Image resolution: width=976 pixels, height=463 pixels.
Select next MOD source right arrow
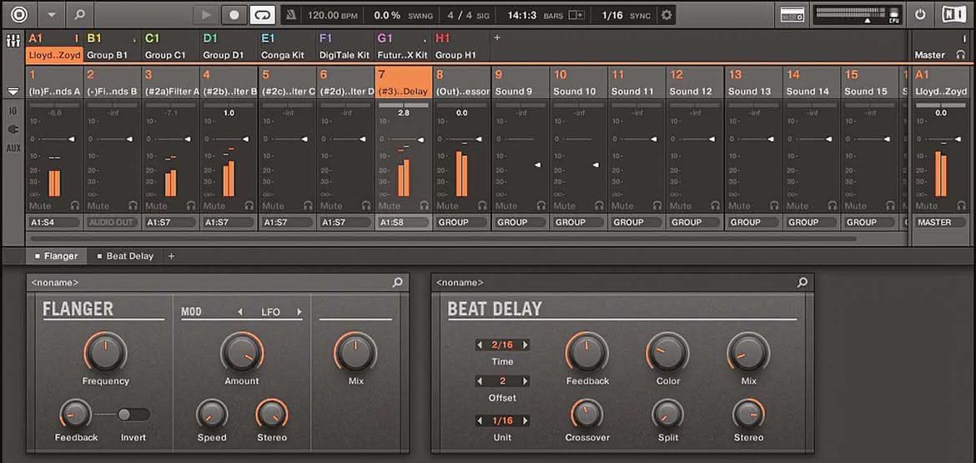(299, 312)
